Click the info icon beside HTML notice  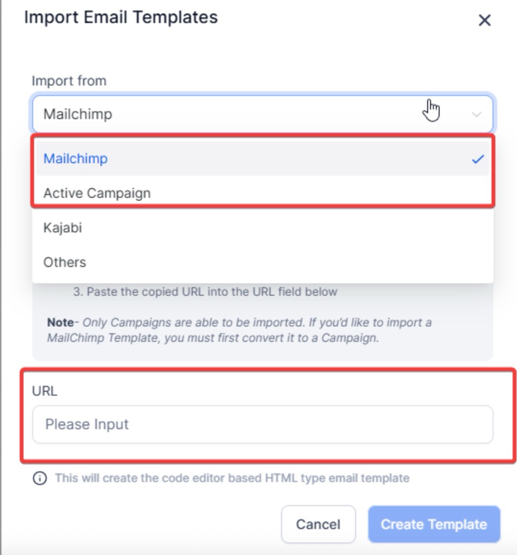click(x=40, y=478)
